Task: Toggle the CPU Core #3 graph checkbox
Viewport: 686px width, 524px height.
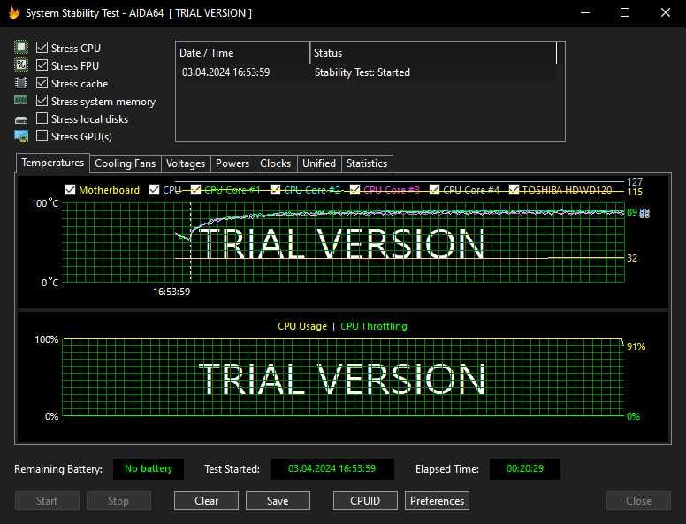Action: (354, 189)
